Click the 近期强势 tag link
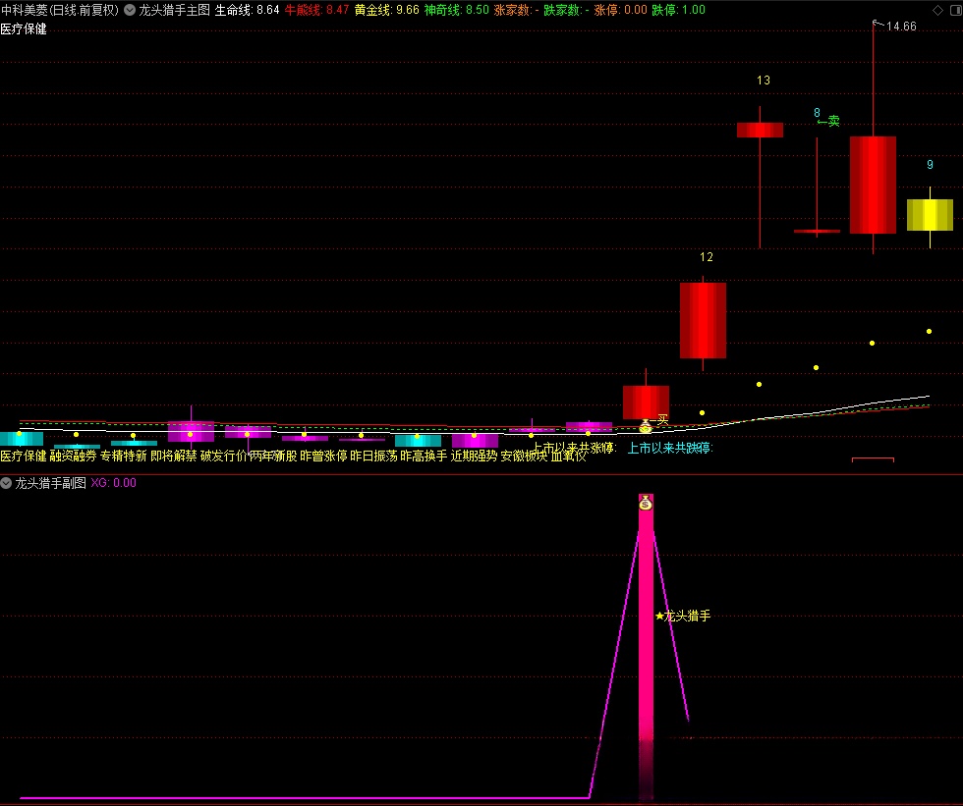963x806 pixels. [474, 457]
